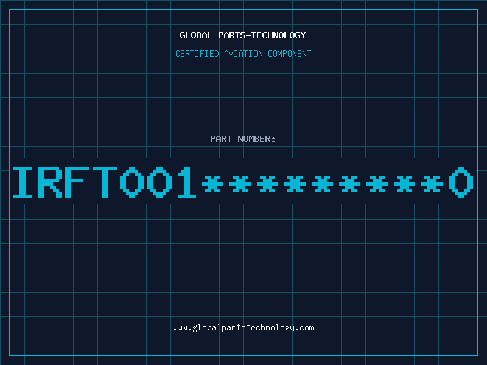Click the PART NUMBER: label
Image resolution: width=487 pixels, height=365 pixels.
click(x=243, y=139)
